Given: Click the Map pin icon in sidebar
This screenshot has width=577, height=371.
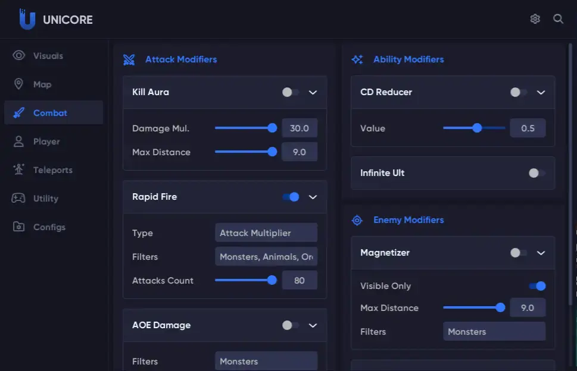Looking at the screenshot, I should point(18,84).
